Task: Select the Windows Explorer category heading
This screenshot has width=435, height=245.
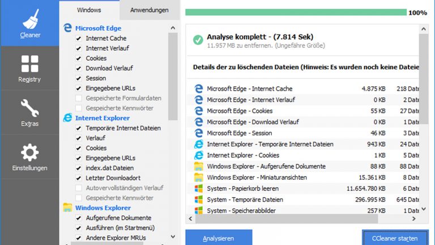Action: pyautogui.click(x=103, y=208)
